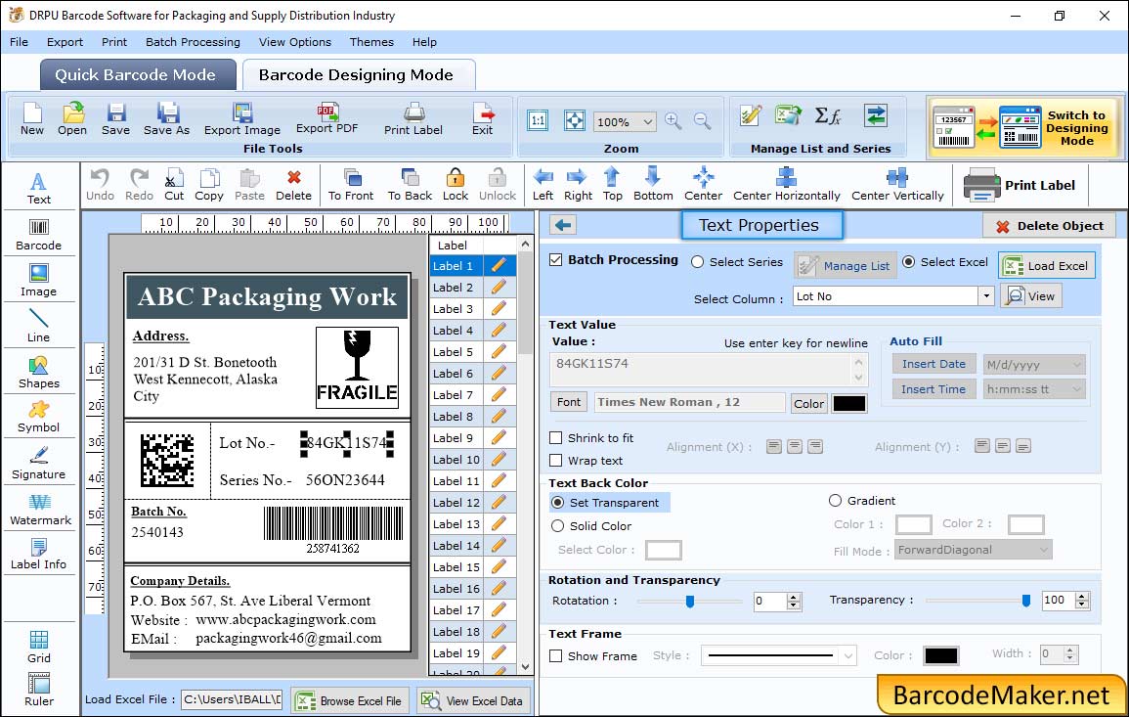
Task: Click the 1:1 actual size zoom icon
Action: tap(538, 120)
